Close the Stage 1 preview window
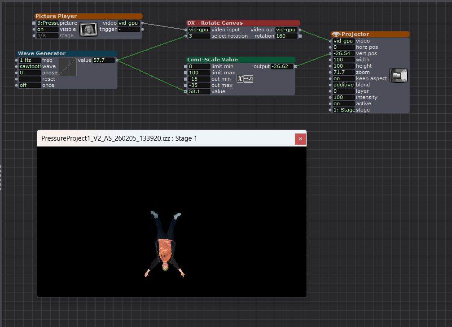This screenshot has width=452, height=327. (x=300, y=139)
